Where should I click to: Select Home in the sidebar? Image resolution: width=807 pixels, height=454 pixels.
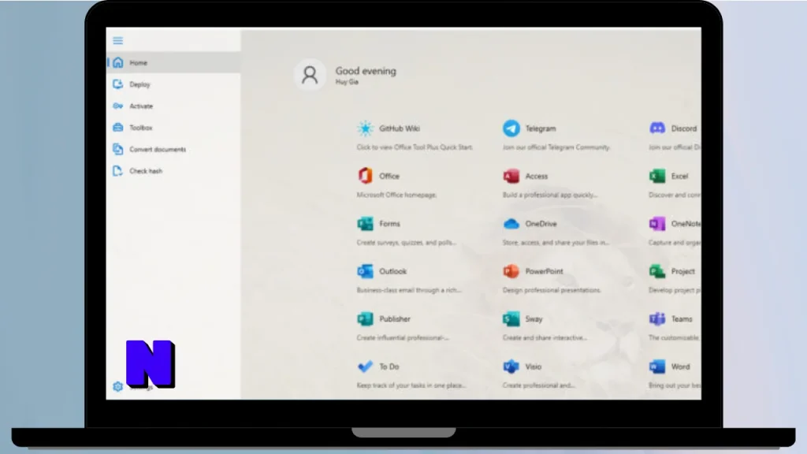173,62
